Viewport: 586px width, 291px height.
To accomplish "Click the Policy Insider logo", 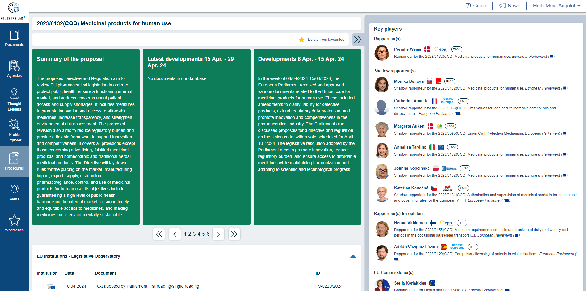I will pos(14,11).
